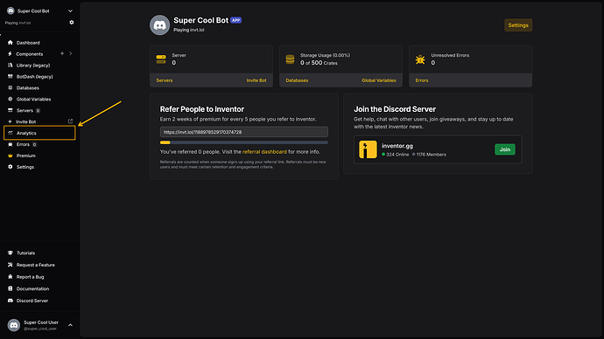The width and height of the screenshot is (604, 339).
Task: Click the bug icon in Unresolved Errors card
Action: pos(420,59)
